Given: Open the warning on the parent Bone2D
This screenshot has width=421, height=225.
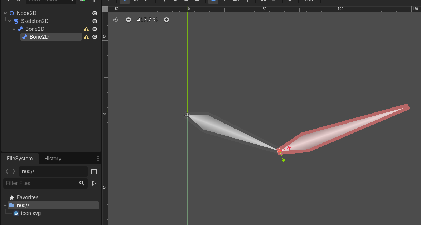Looking at the screenshot, I should (x=86, y=29).
